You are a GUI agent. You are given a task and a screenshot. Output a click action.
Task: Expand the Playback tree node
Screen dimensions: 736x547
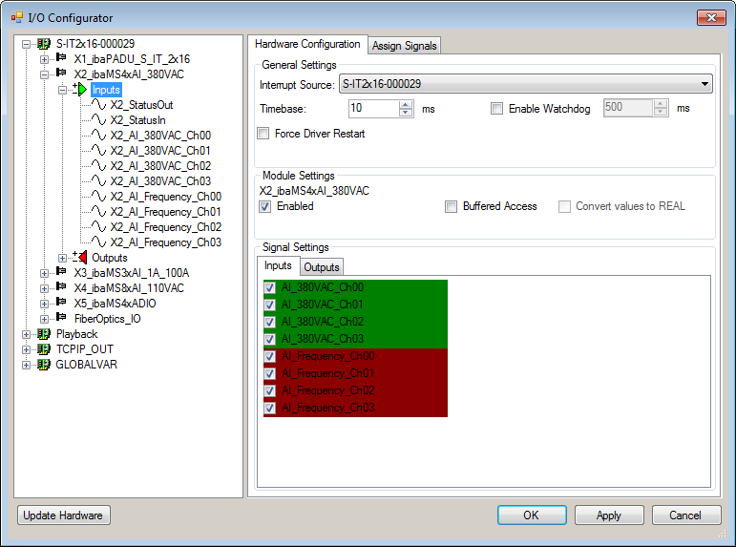(27, 334)
